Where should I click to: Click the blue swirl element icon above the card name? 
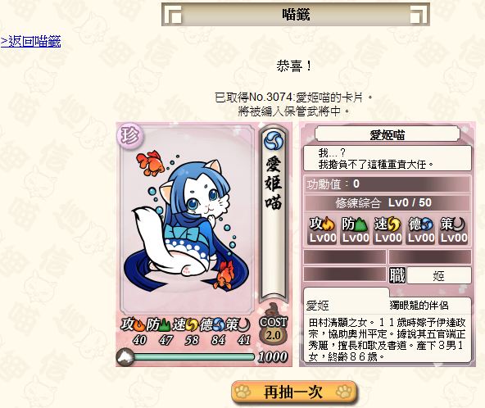pos(274,140)
